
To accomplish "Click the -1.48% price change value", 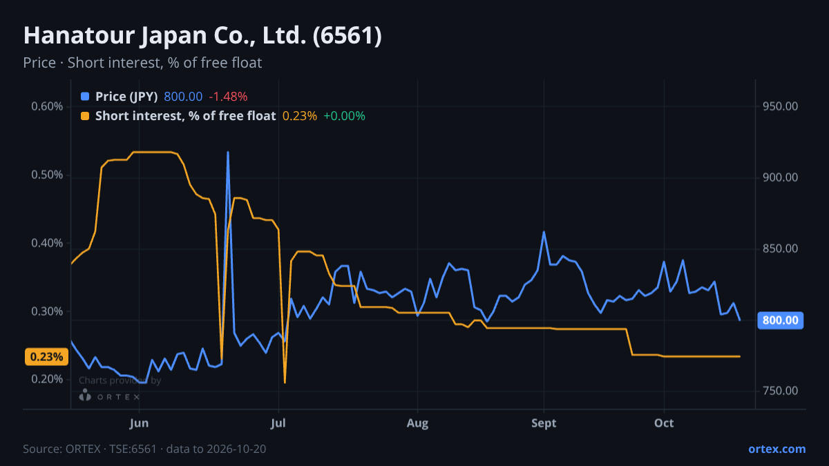I will (228, 97).
